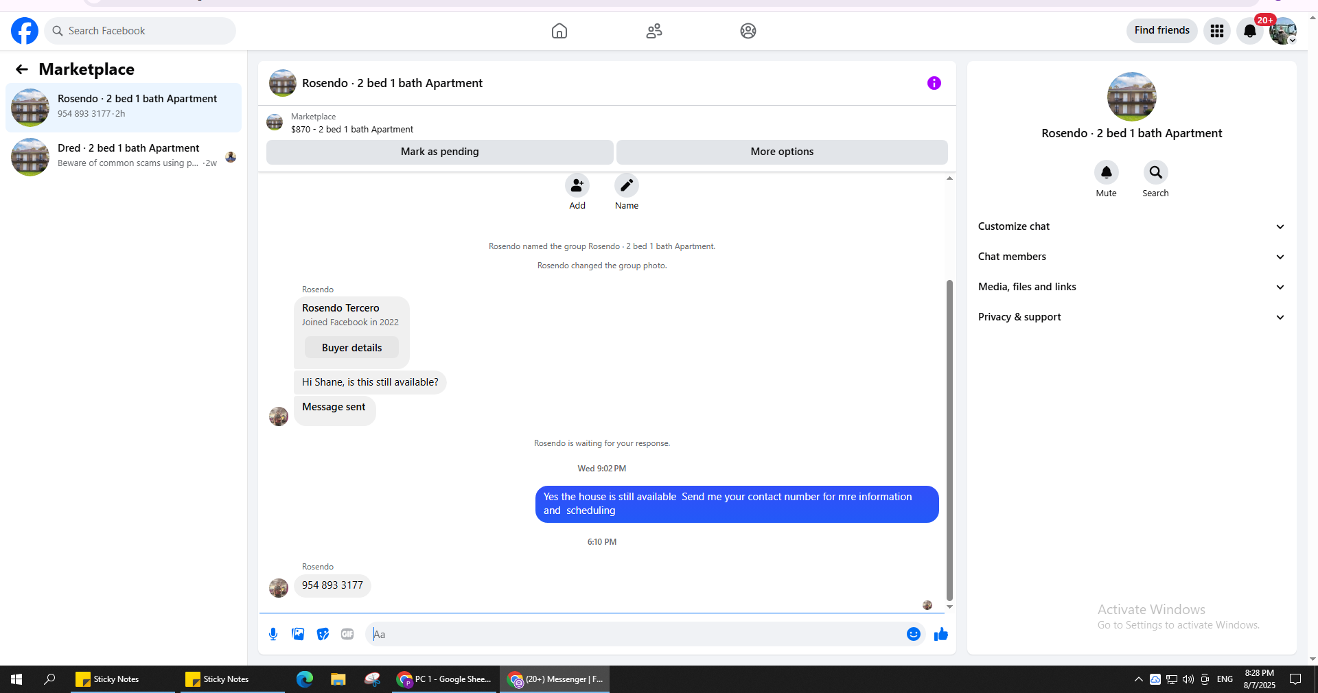Click Rosendo's avatar beside phone number message
The image size is (1318, 693).
pos(279,588)
